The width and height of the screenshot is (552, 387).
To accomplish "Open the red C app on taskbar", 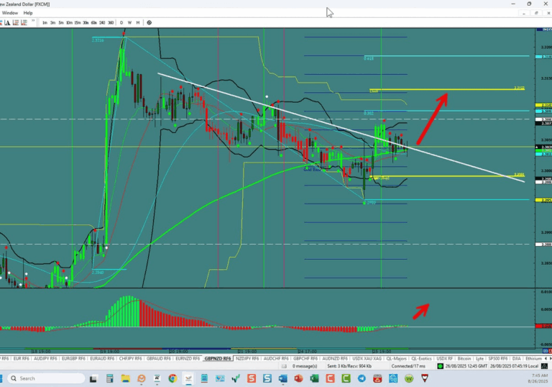I will [x=330, y=378].
